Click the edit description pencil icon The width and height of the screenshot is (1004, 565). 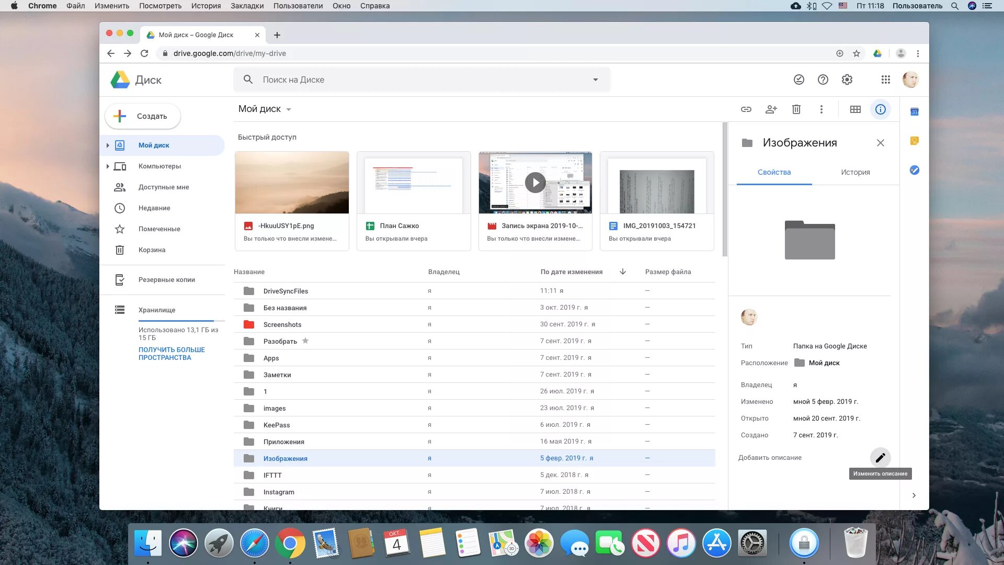point(881,458)
